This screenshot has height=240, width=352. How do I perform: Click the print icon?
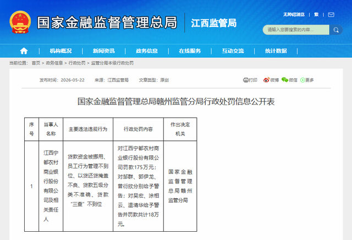point(246,80)
